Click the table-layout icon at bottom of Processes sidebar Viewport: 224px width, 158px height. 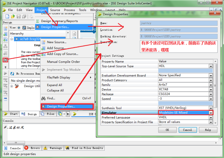(x=5, y=99)
